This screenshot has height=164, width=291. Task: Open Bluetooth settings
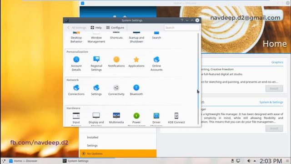136,90
